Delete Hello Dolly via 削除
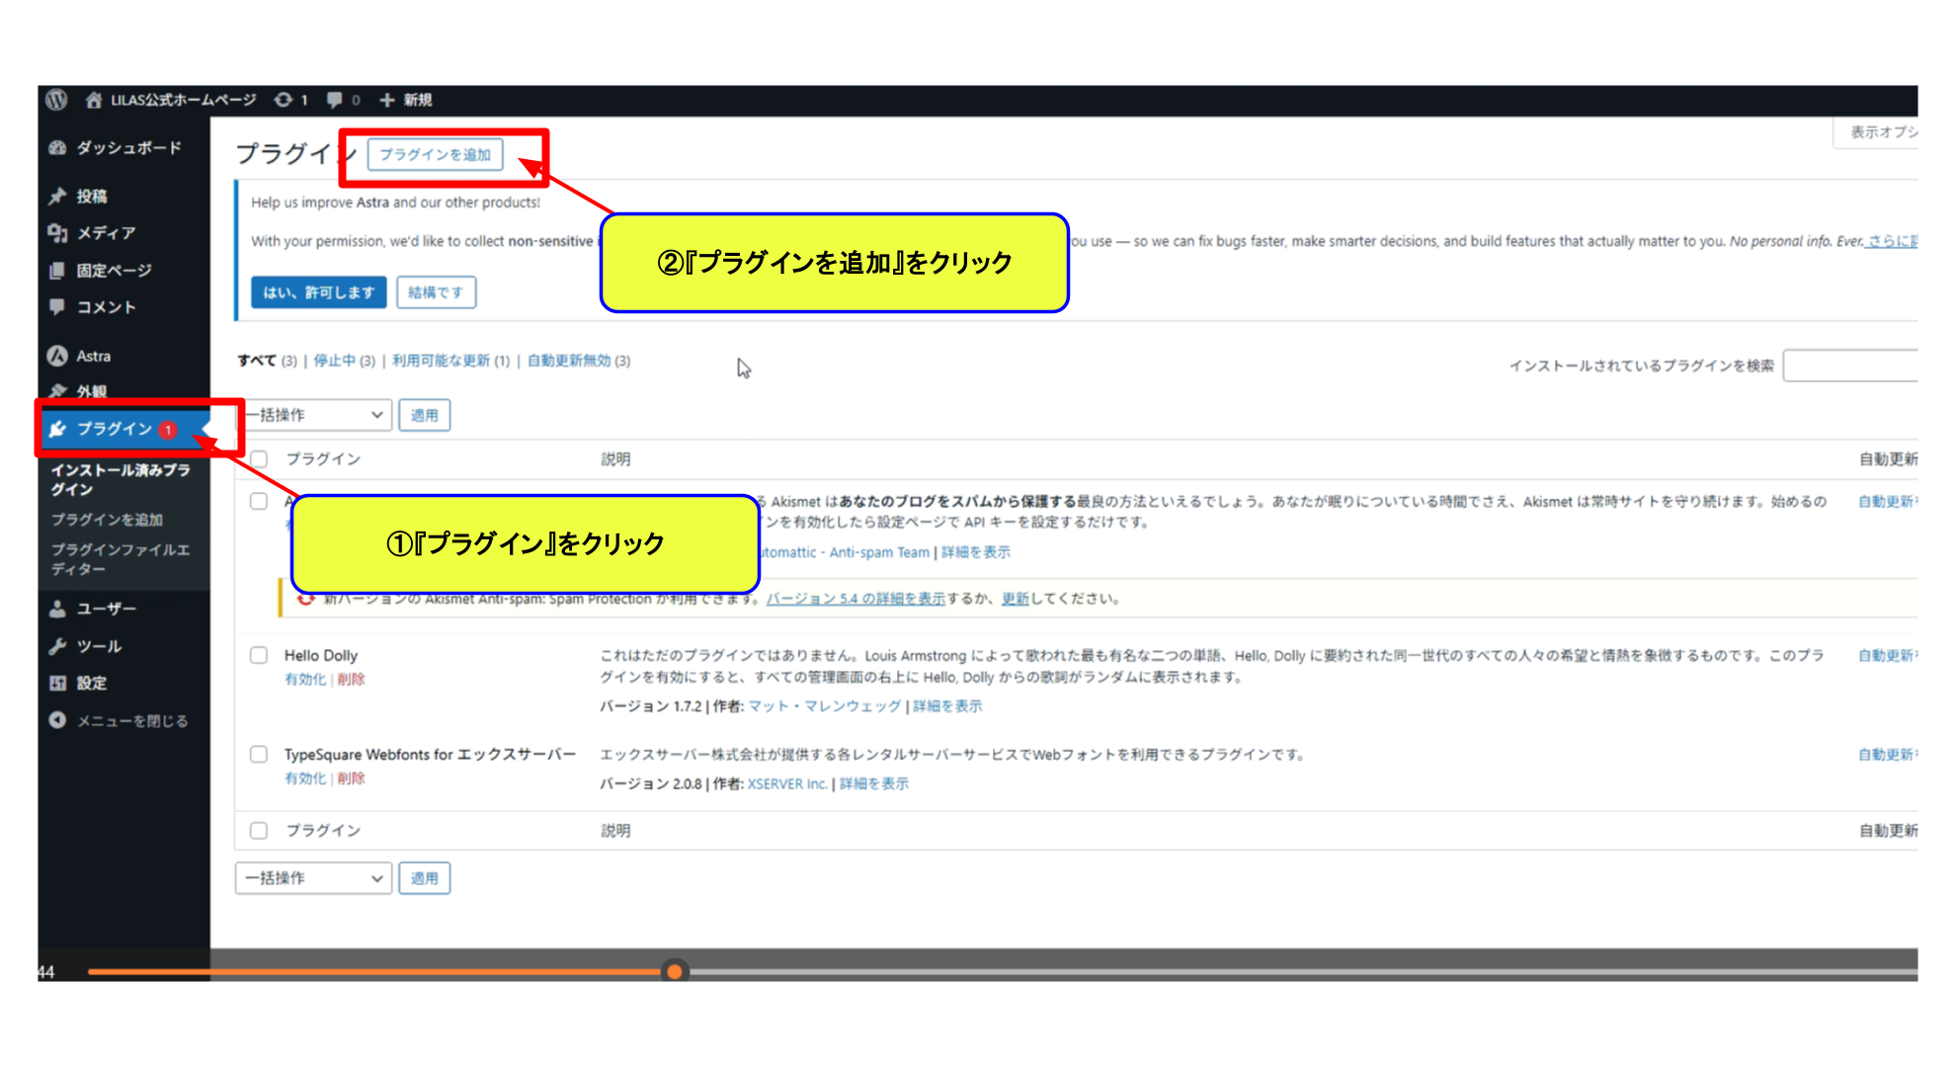This screenshot has width=1956, height=1067. coord(351,679)
